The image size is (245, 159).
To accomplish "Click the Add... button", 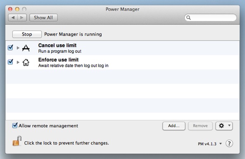I will (174, 126).
